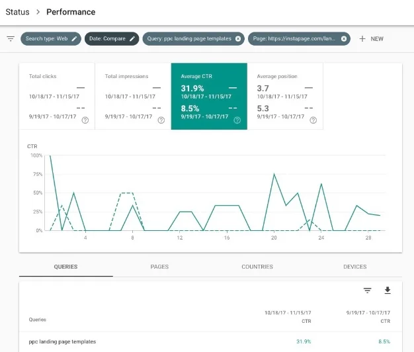Open help icon on Total clicks card
The width and height of the screenshot is (414, 352).
85,120
